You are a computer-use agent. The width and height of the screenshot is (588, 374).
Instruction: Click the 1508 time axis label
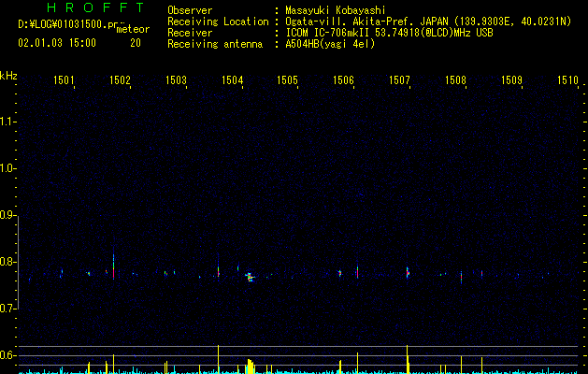click(x=455, y=79)
